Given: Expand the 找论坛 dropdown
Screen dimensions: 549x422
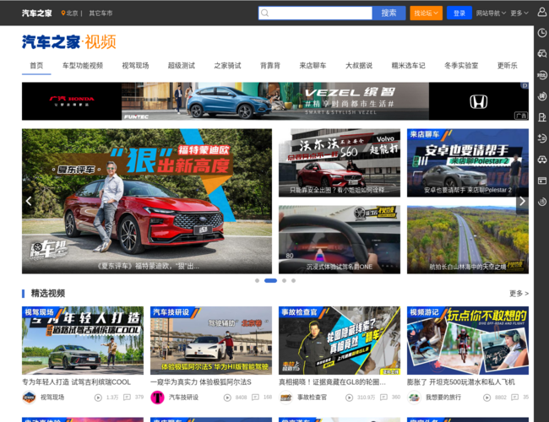Looking at the screenshot, I should (426, 13).
